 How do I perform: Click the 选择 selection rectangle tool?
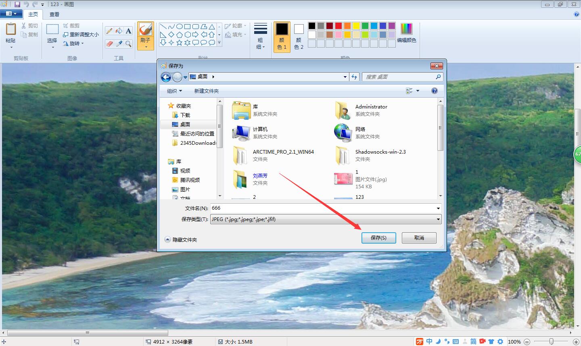tap(52, 29)
